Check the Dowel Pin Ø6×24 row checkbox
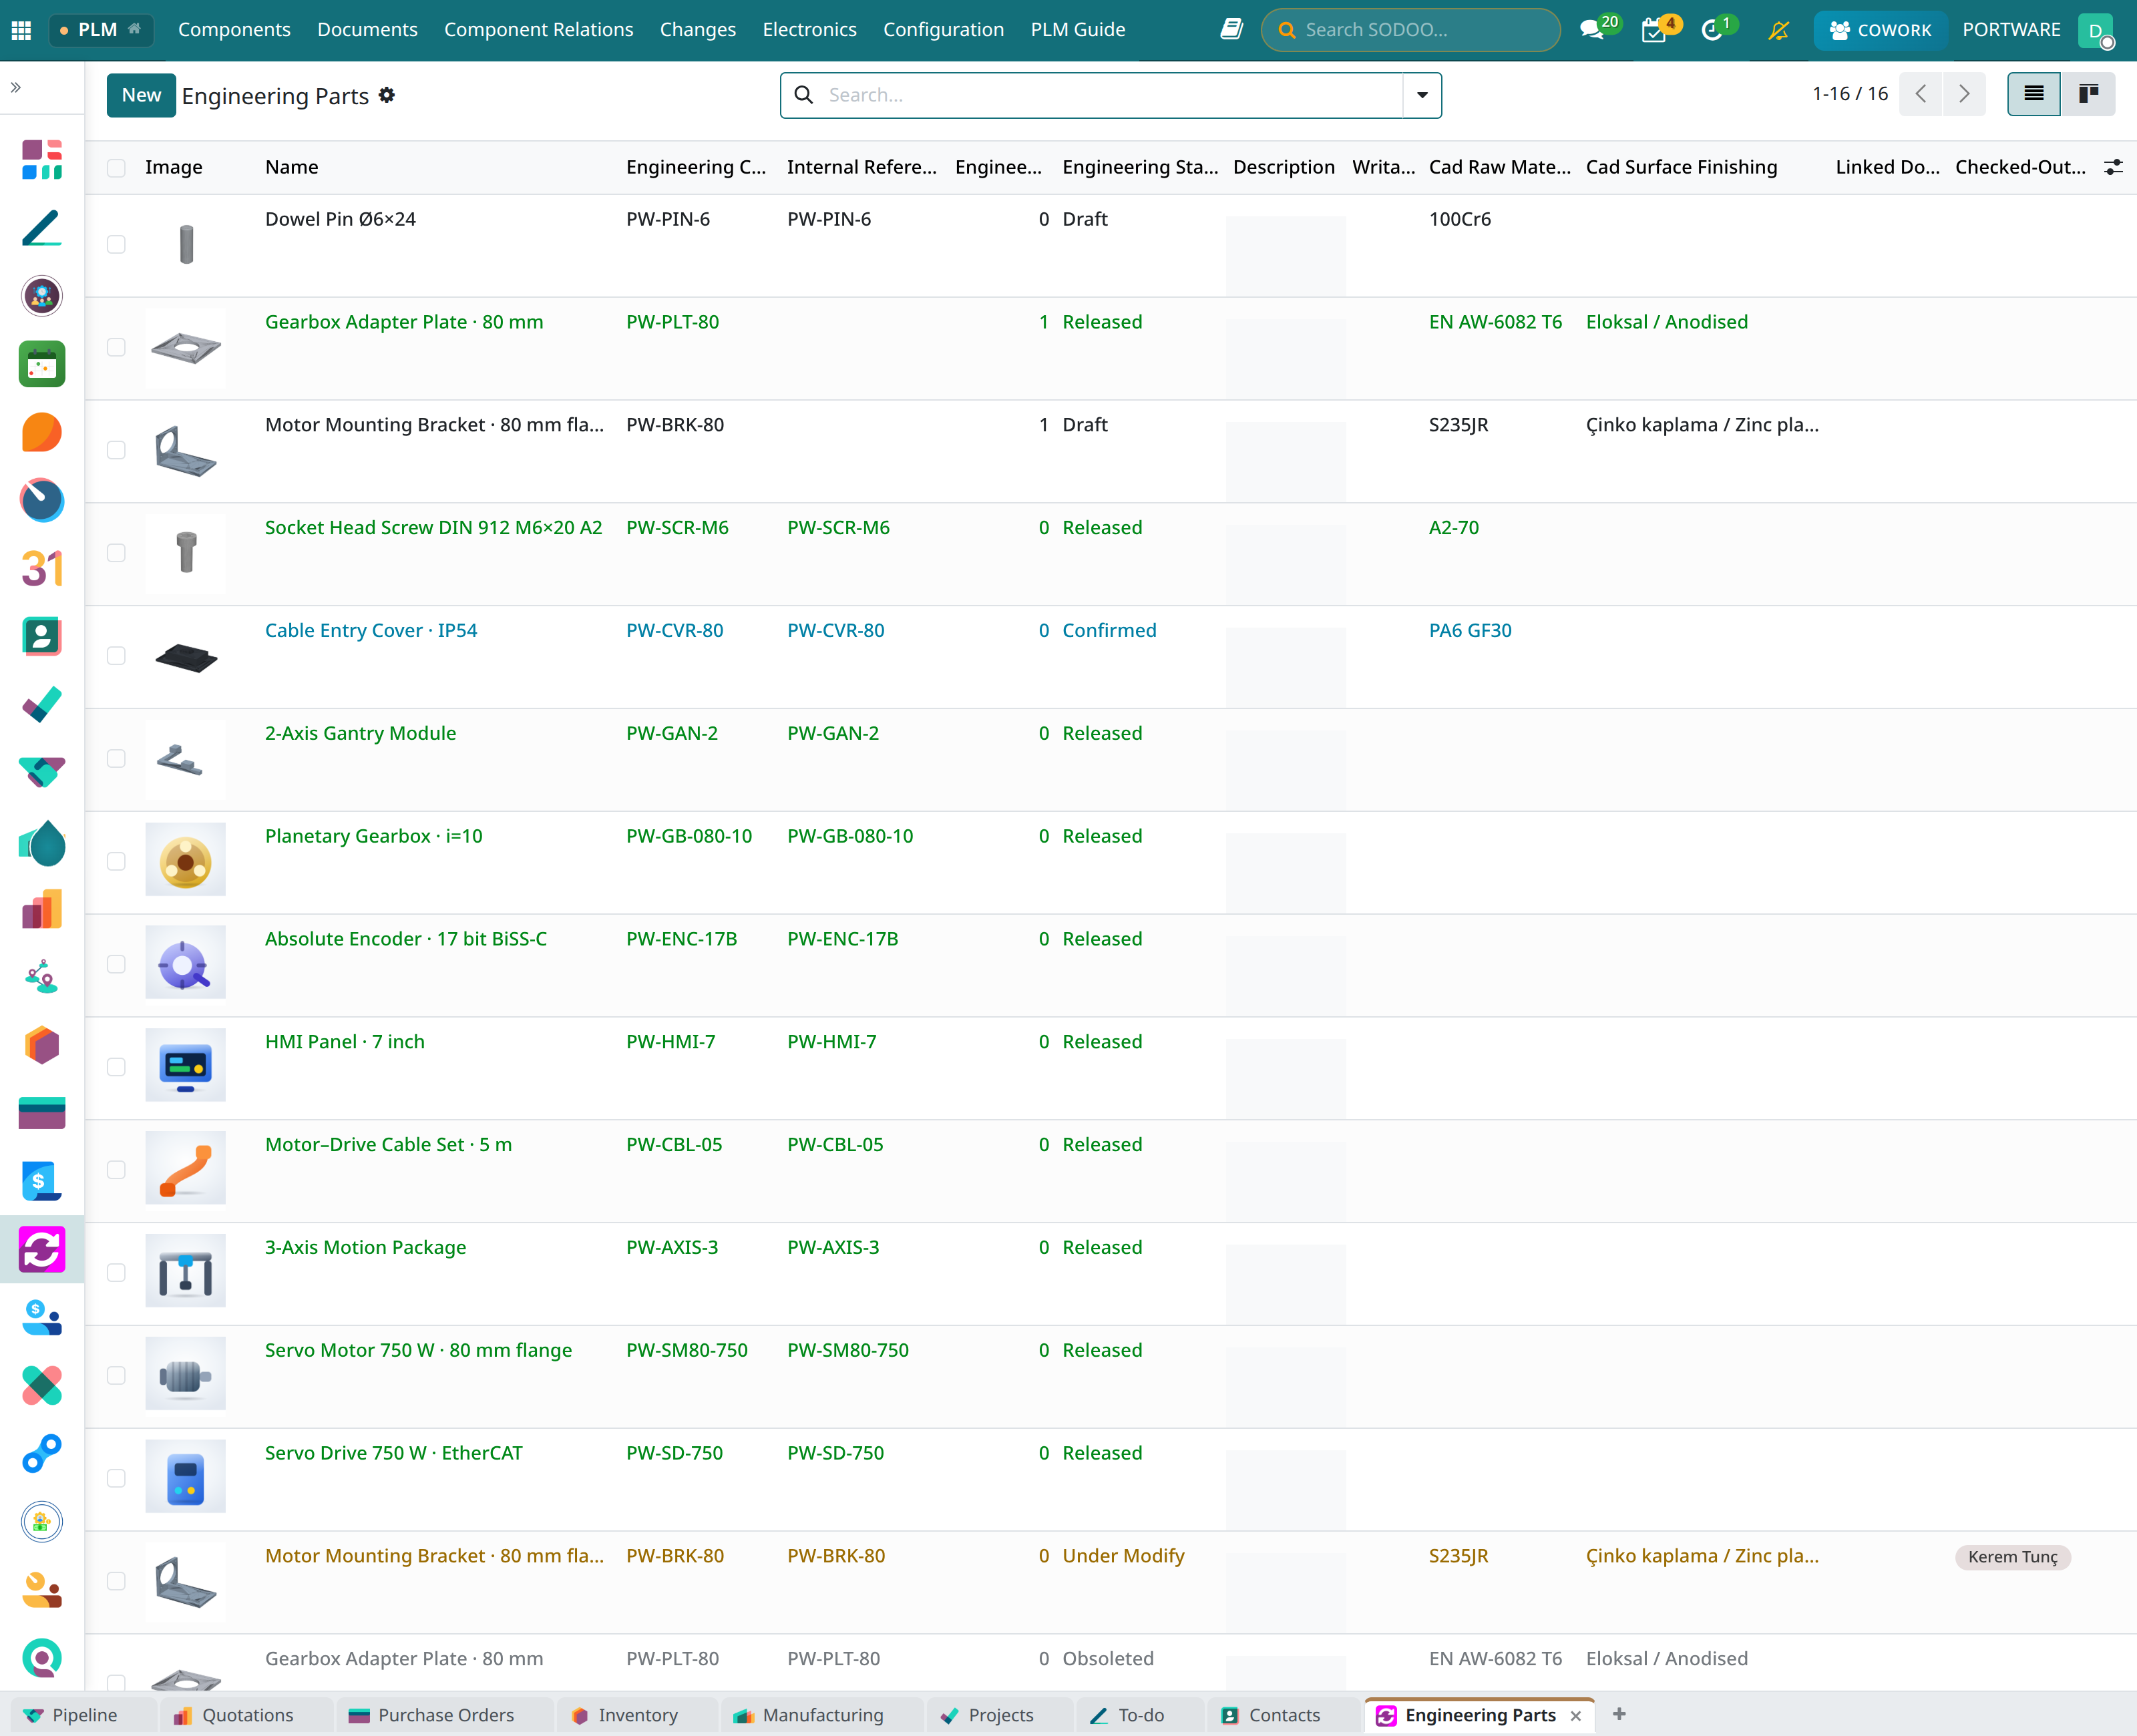This screenshot has height=1736, width=2137. coord(116,245)
